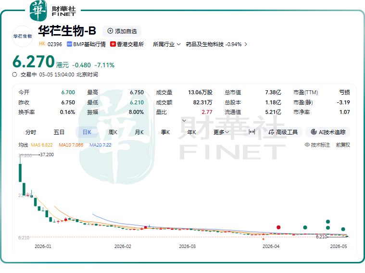Click the red Hong Kong exchange flag icon
This screenshot has height=273, width=365.
[x=113, y=44]
